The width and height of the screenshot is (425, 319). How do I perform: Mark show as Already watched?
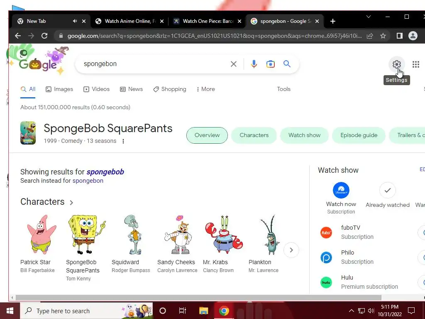(388, 190)
